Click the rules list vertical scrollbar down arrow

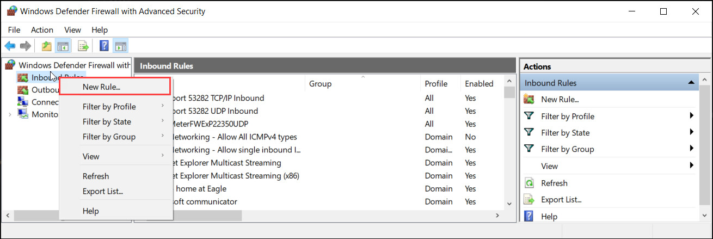pos(509,204)
